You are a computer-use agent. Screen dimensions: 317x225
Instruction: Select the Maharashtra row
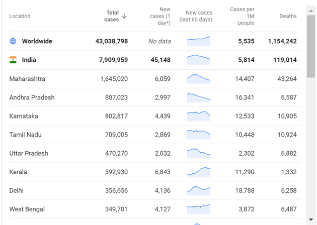pos(27,79)
